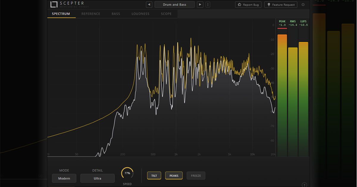Select the Scope tab
Screen dimensions: 357x187
point(166,14)
